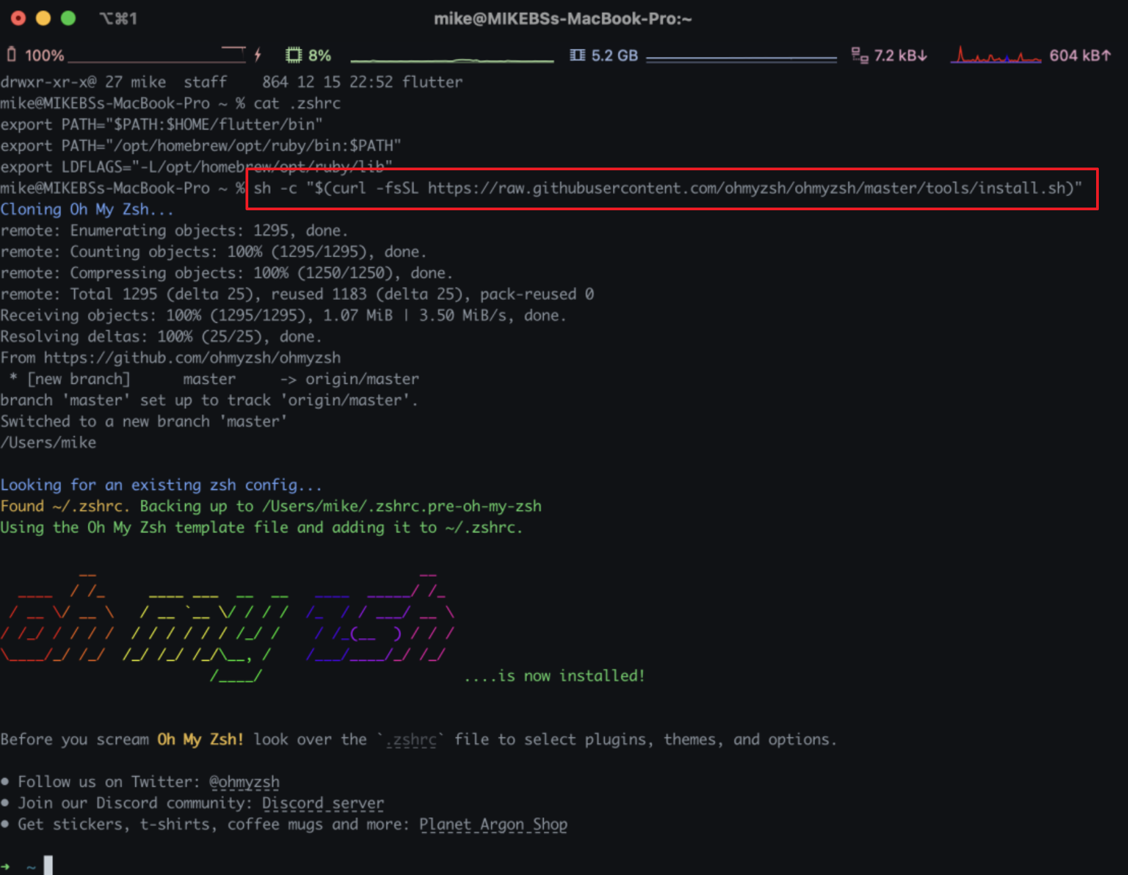The image size is (1128, 875).
Task: Click the yellow minimize window button
Action: [43, 18]
